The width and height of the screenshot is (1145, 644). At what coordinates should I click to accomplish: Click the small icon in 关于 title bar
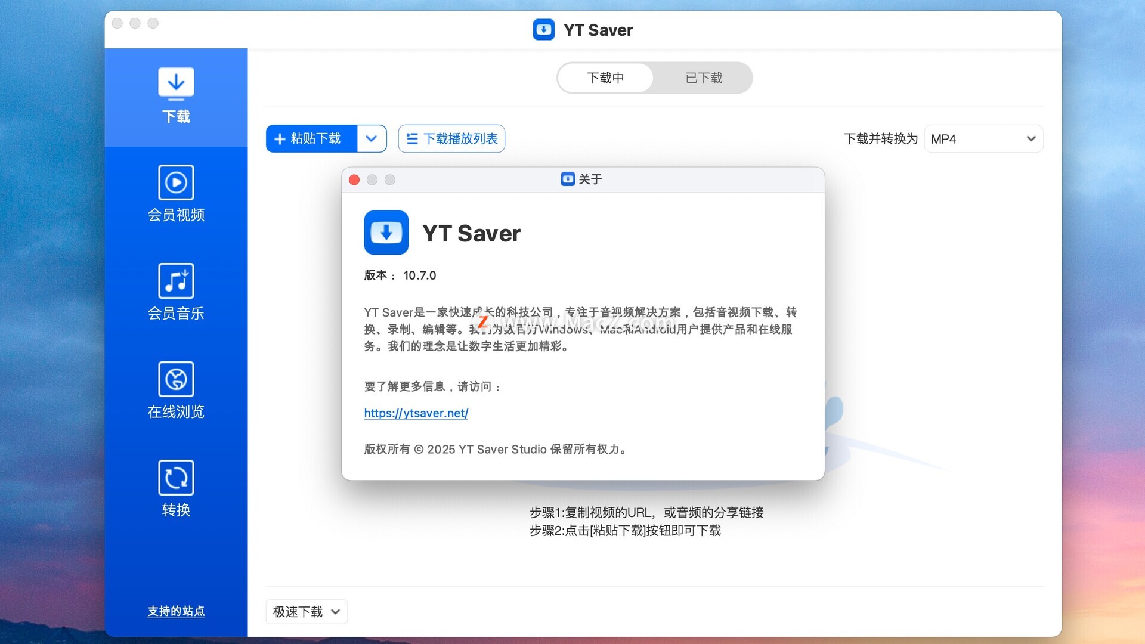tap(568, 179)
